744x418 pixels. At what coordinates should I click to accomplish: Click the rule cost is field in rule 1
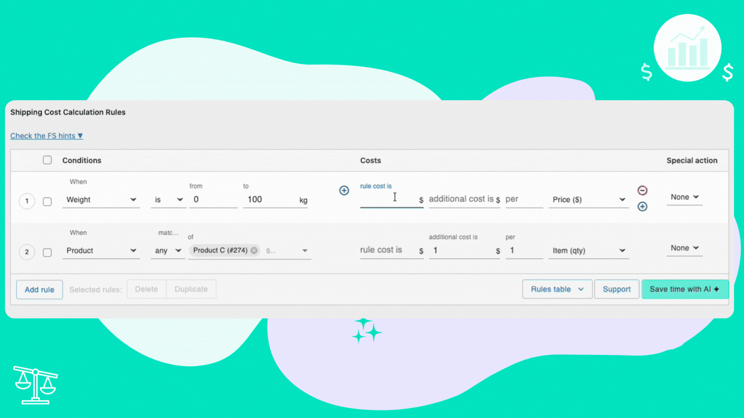click(x=387, y=199)
